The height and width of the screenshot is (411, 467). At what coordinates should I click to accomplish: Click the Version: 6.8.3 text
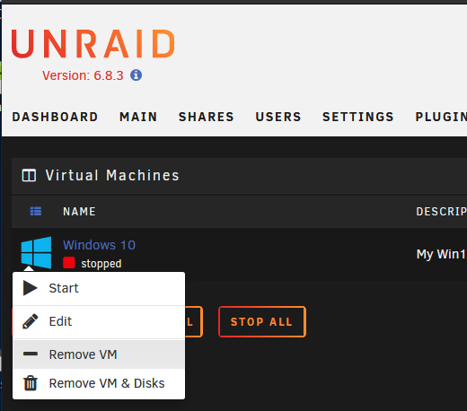point(83,75)
